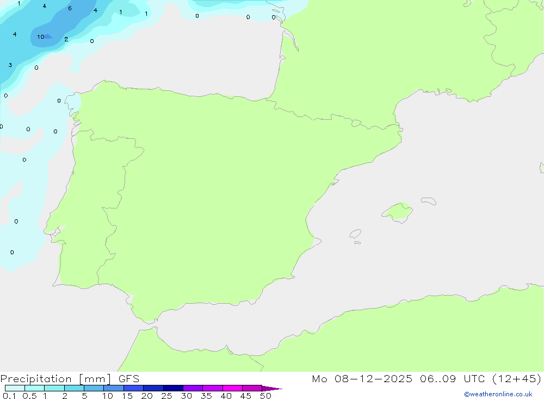Image resolution: width=544 pixels, height=399 pixels.
Task: Pick the 10–15 mm blue legend swatch
Action: click(114, 388)
